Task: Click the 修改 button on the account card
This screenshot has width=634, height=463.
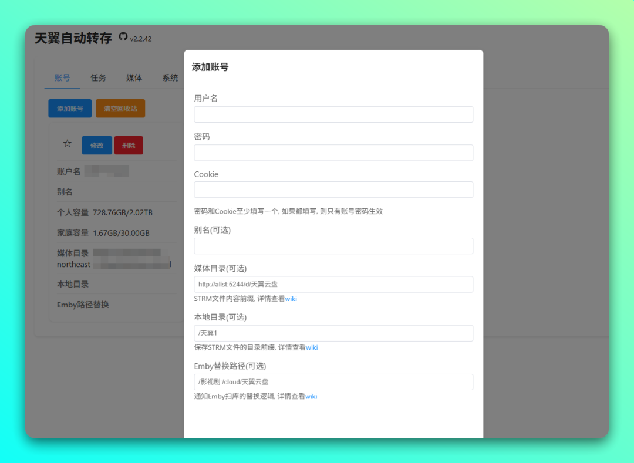Action: pos(97,146)
